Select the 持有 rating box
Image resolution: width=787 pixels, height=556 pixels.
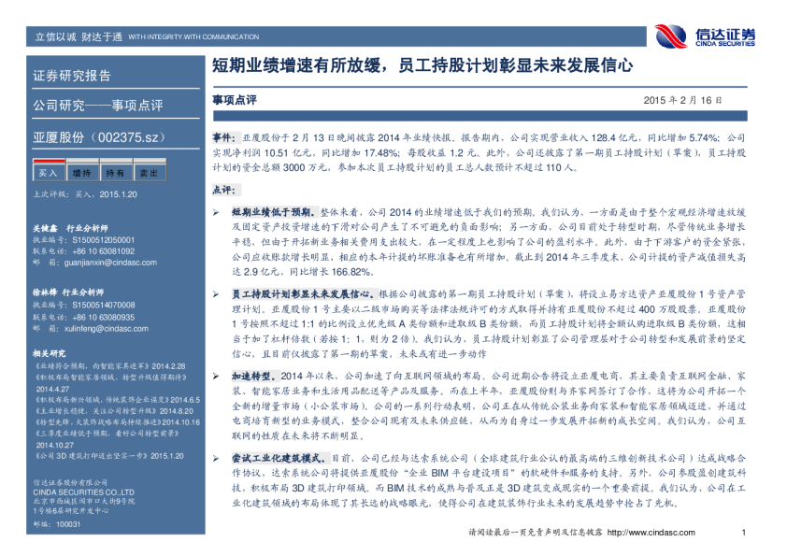click(x=115, y=173)
